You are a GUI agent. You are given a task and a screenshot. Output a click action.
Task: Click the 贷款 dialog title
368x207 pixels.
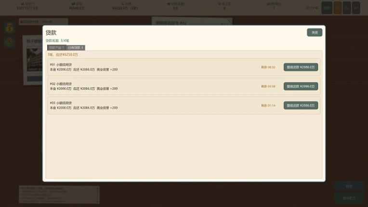click(x=51, y=33)
